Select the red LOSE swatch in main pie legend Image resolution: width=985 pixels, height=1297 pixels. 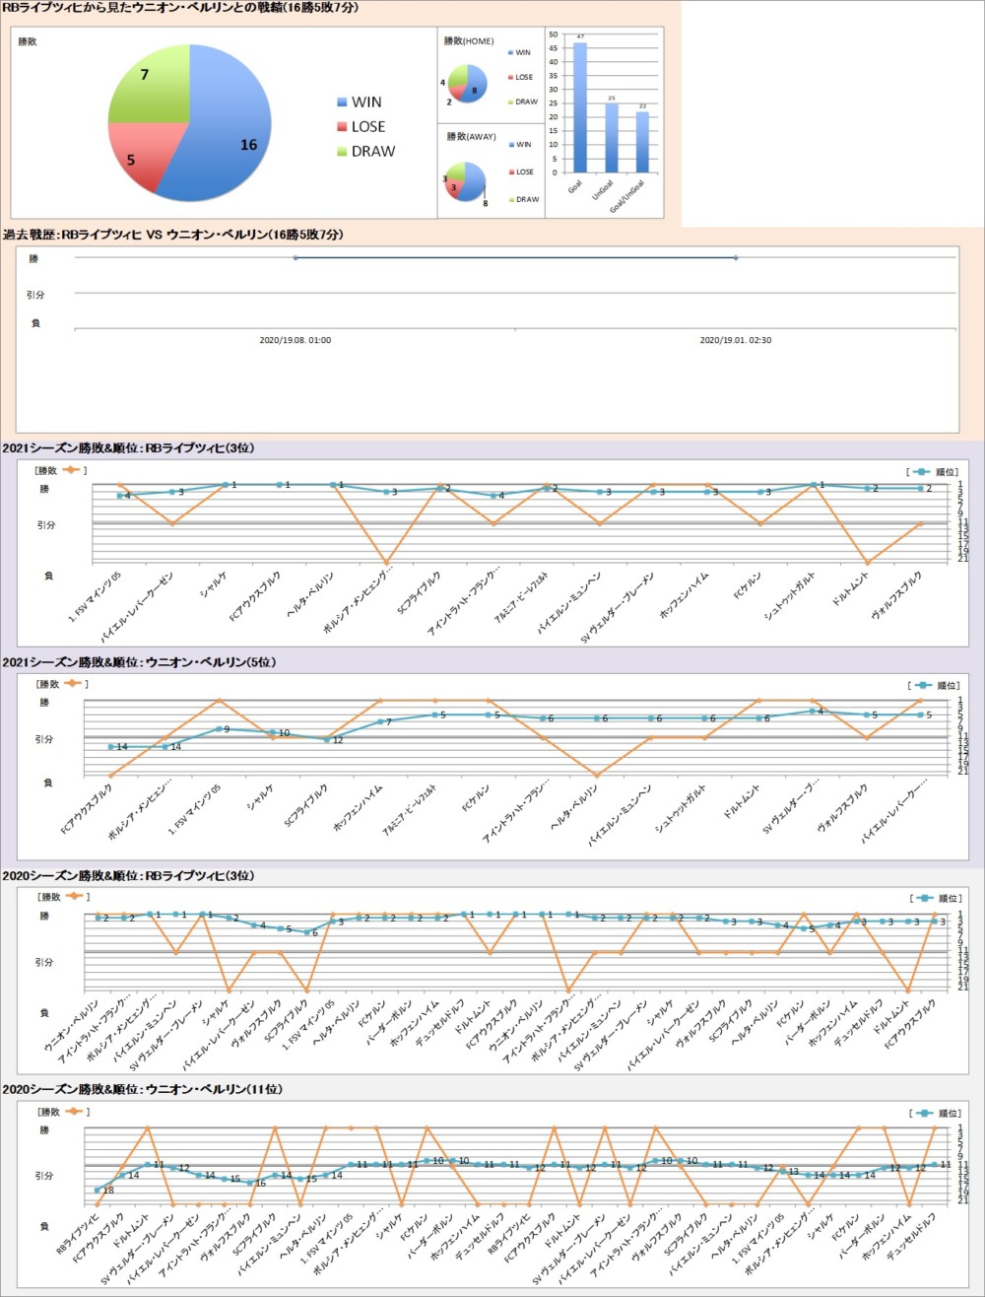342,127
